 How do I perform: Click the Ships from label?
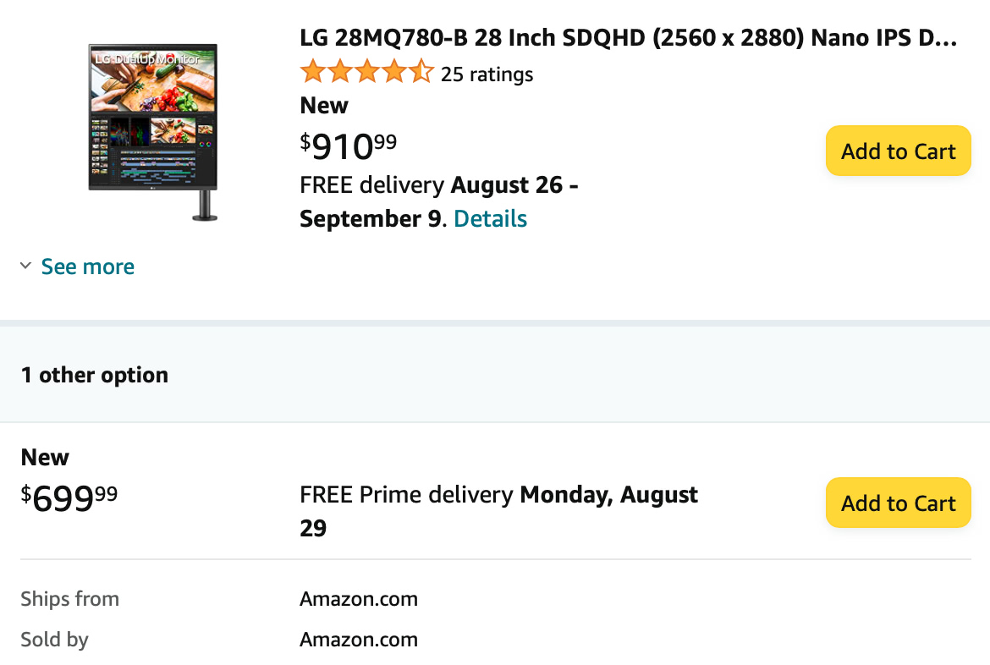tap(69, 599)
